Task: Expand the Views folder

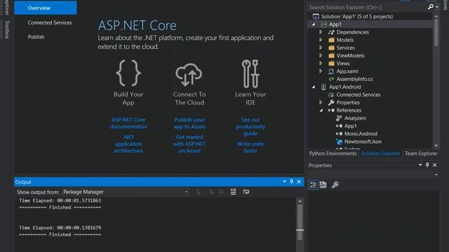Action: (x=321, y=64)
